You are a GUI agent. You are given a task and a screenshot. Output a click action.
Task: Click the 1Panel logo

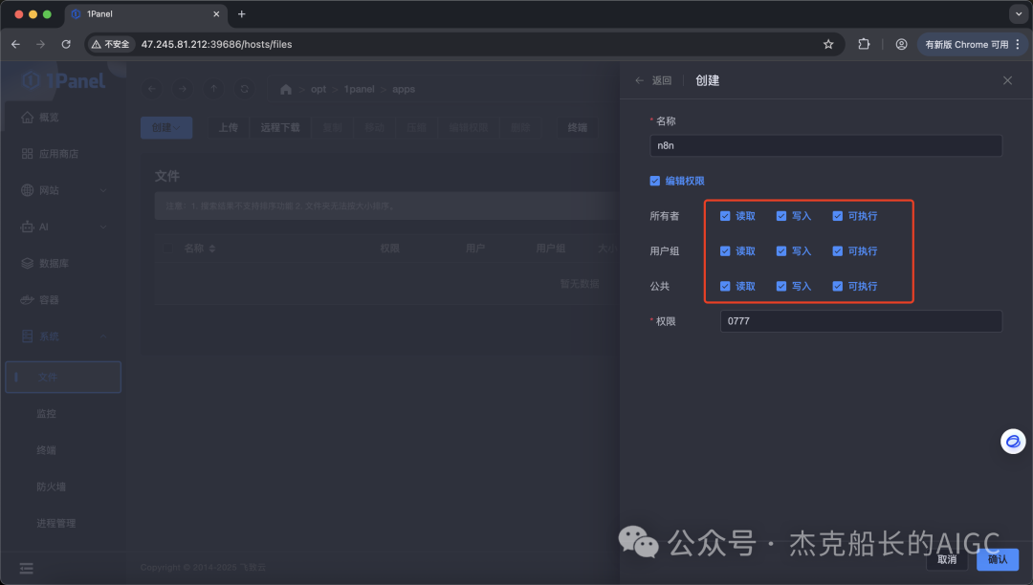click(x=63, y=80)
